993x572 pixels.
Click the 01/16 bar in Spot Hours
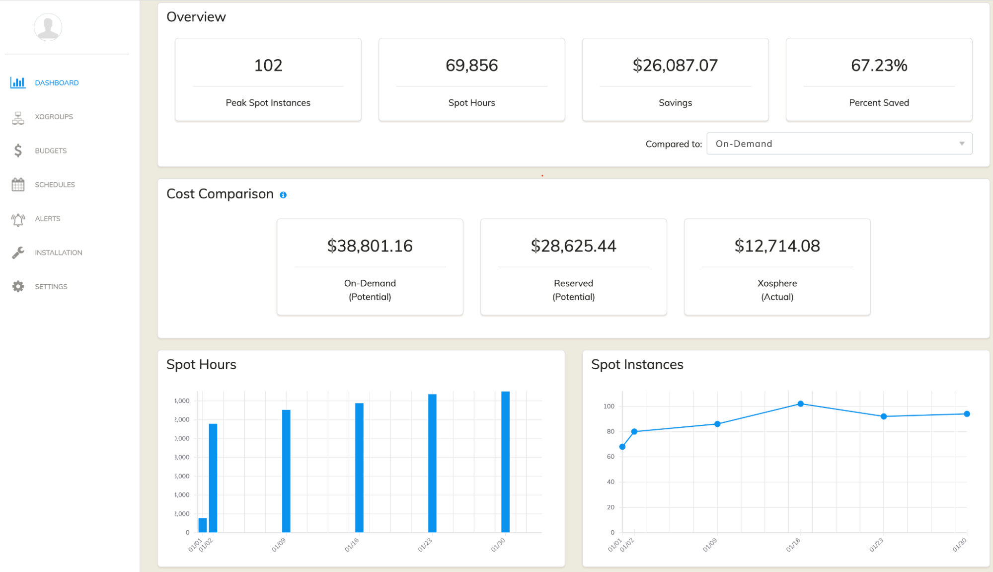click(359, 468)
